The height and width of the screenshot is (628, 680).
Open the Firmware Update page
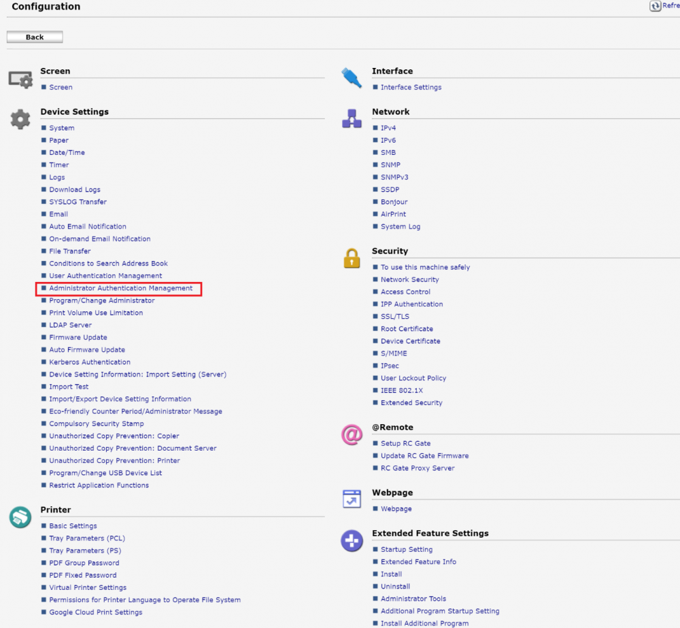tap(78, 338)
